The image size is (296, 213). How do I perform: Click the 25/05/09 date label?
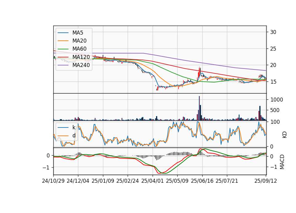point(177,181)
